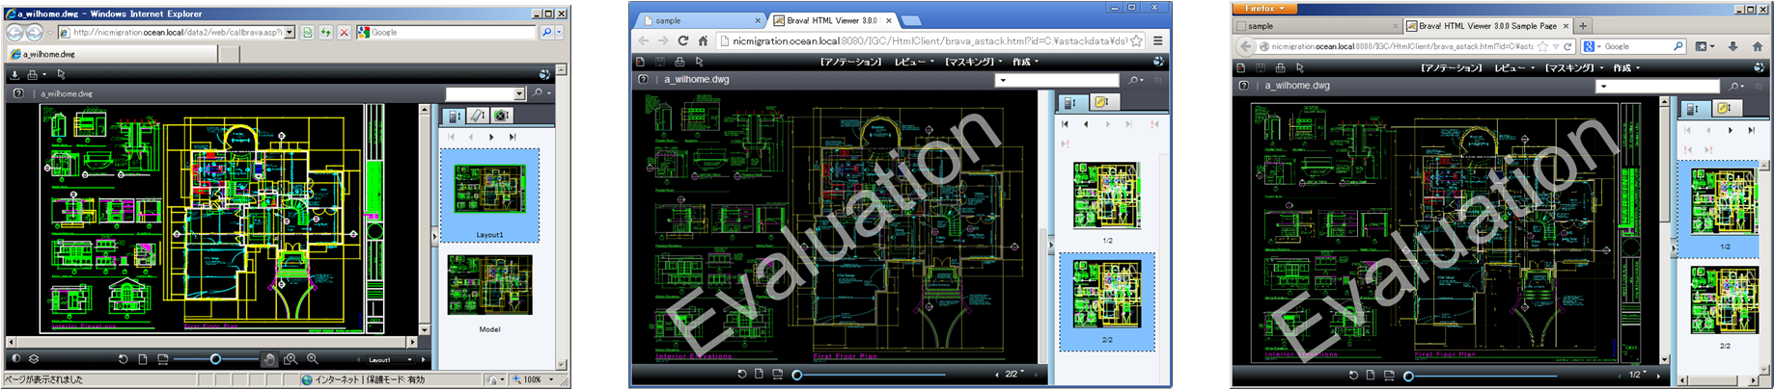Open viewer settings icon in the IE window
This screenshot has width=1775, height=390.
[544, 74]
